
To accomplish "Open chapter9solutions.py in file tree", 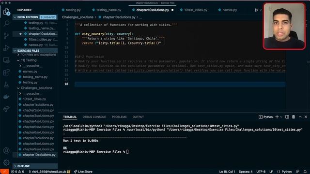I will pos(35,149).
